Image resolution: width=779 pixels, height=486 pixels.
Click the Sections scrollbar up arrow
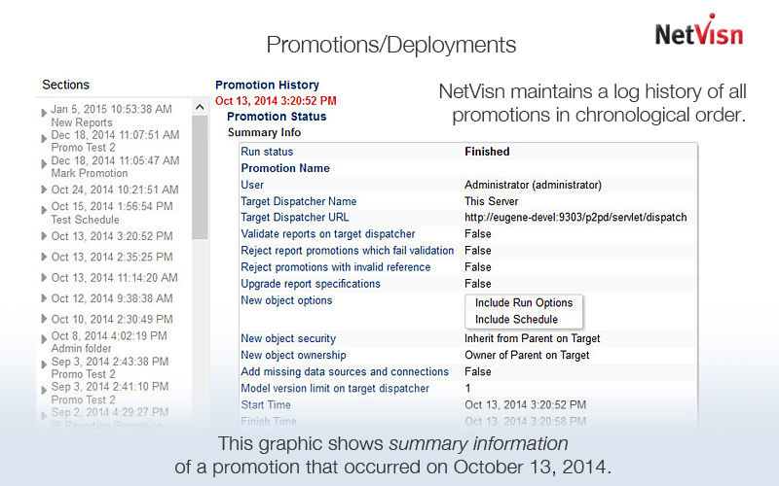point(200,107)
